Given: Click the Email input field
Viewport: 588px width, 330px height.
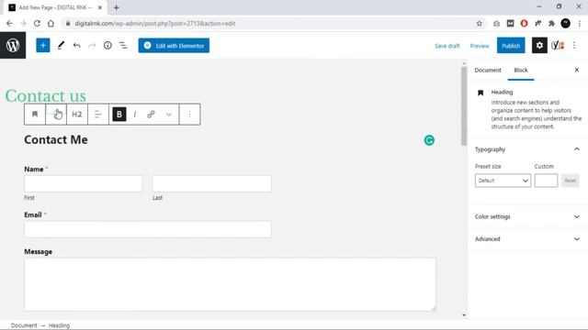Looking at the screenshot, I should click(x=148, y=229).
